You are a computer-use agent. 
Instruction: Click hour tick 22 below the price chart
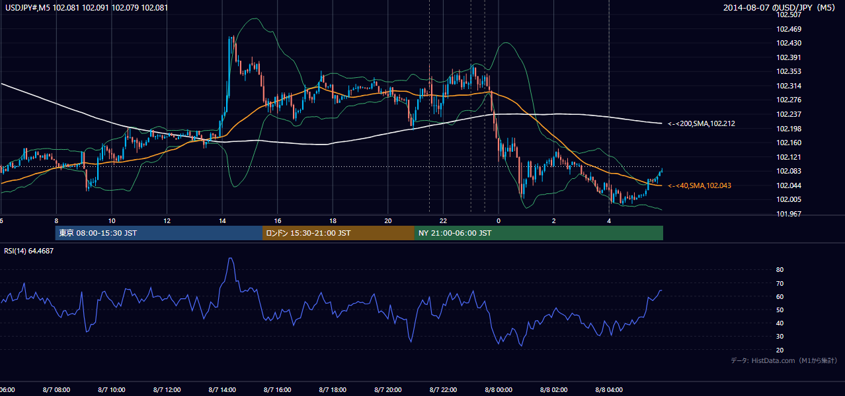pyautogui.click(x=444, y=220)
